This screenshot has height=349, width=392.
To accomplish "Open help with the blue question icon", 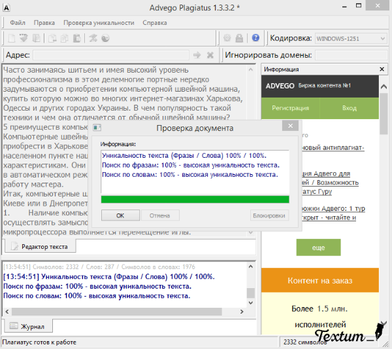I will click(255, 38).
